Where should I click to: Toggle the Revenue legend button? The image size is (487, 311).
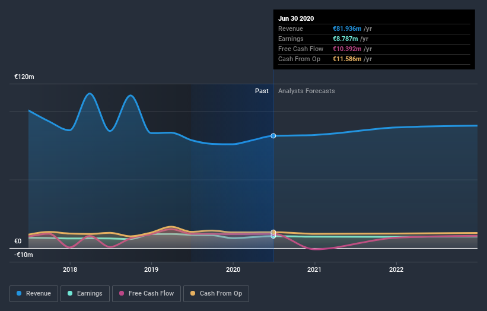pos(34,294)
